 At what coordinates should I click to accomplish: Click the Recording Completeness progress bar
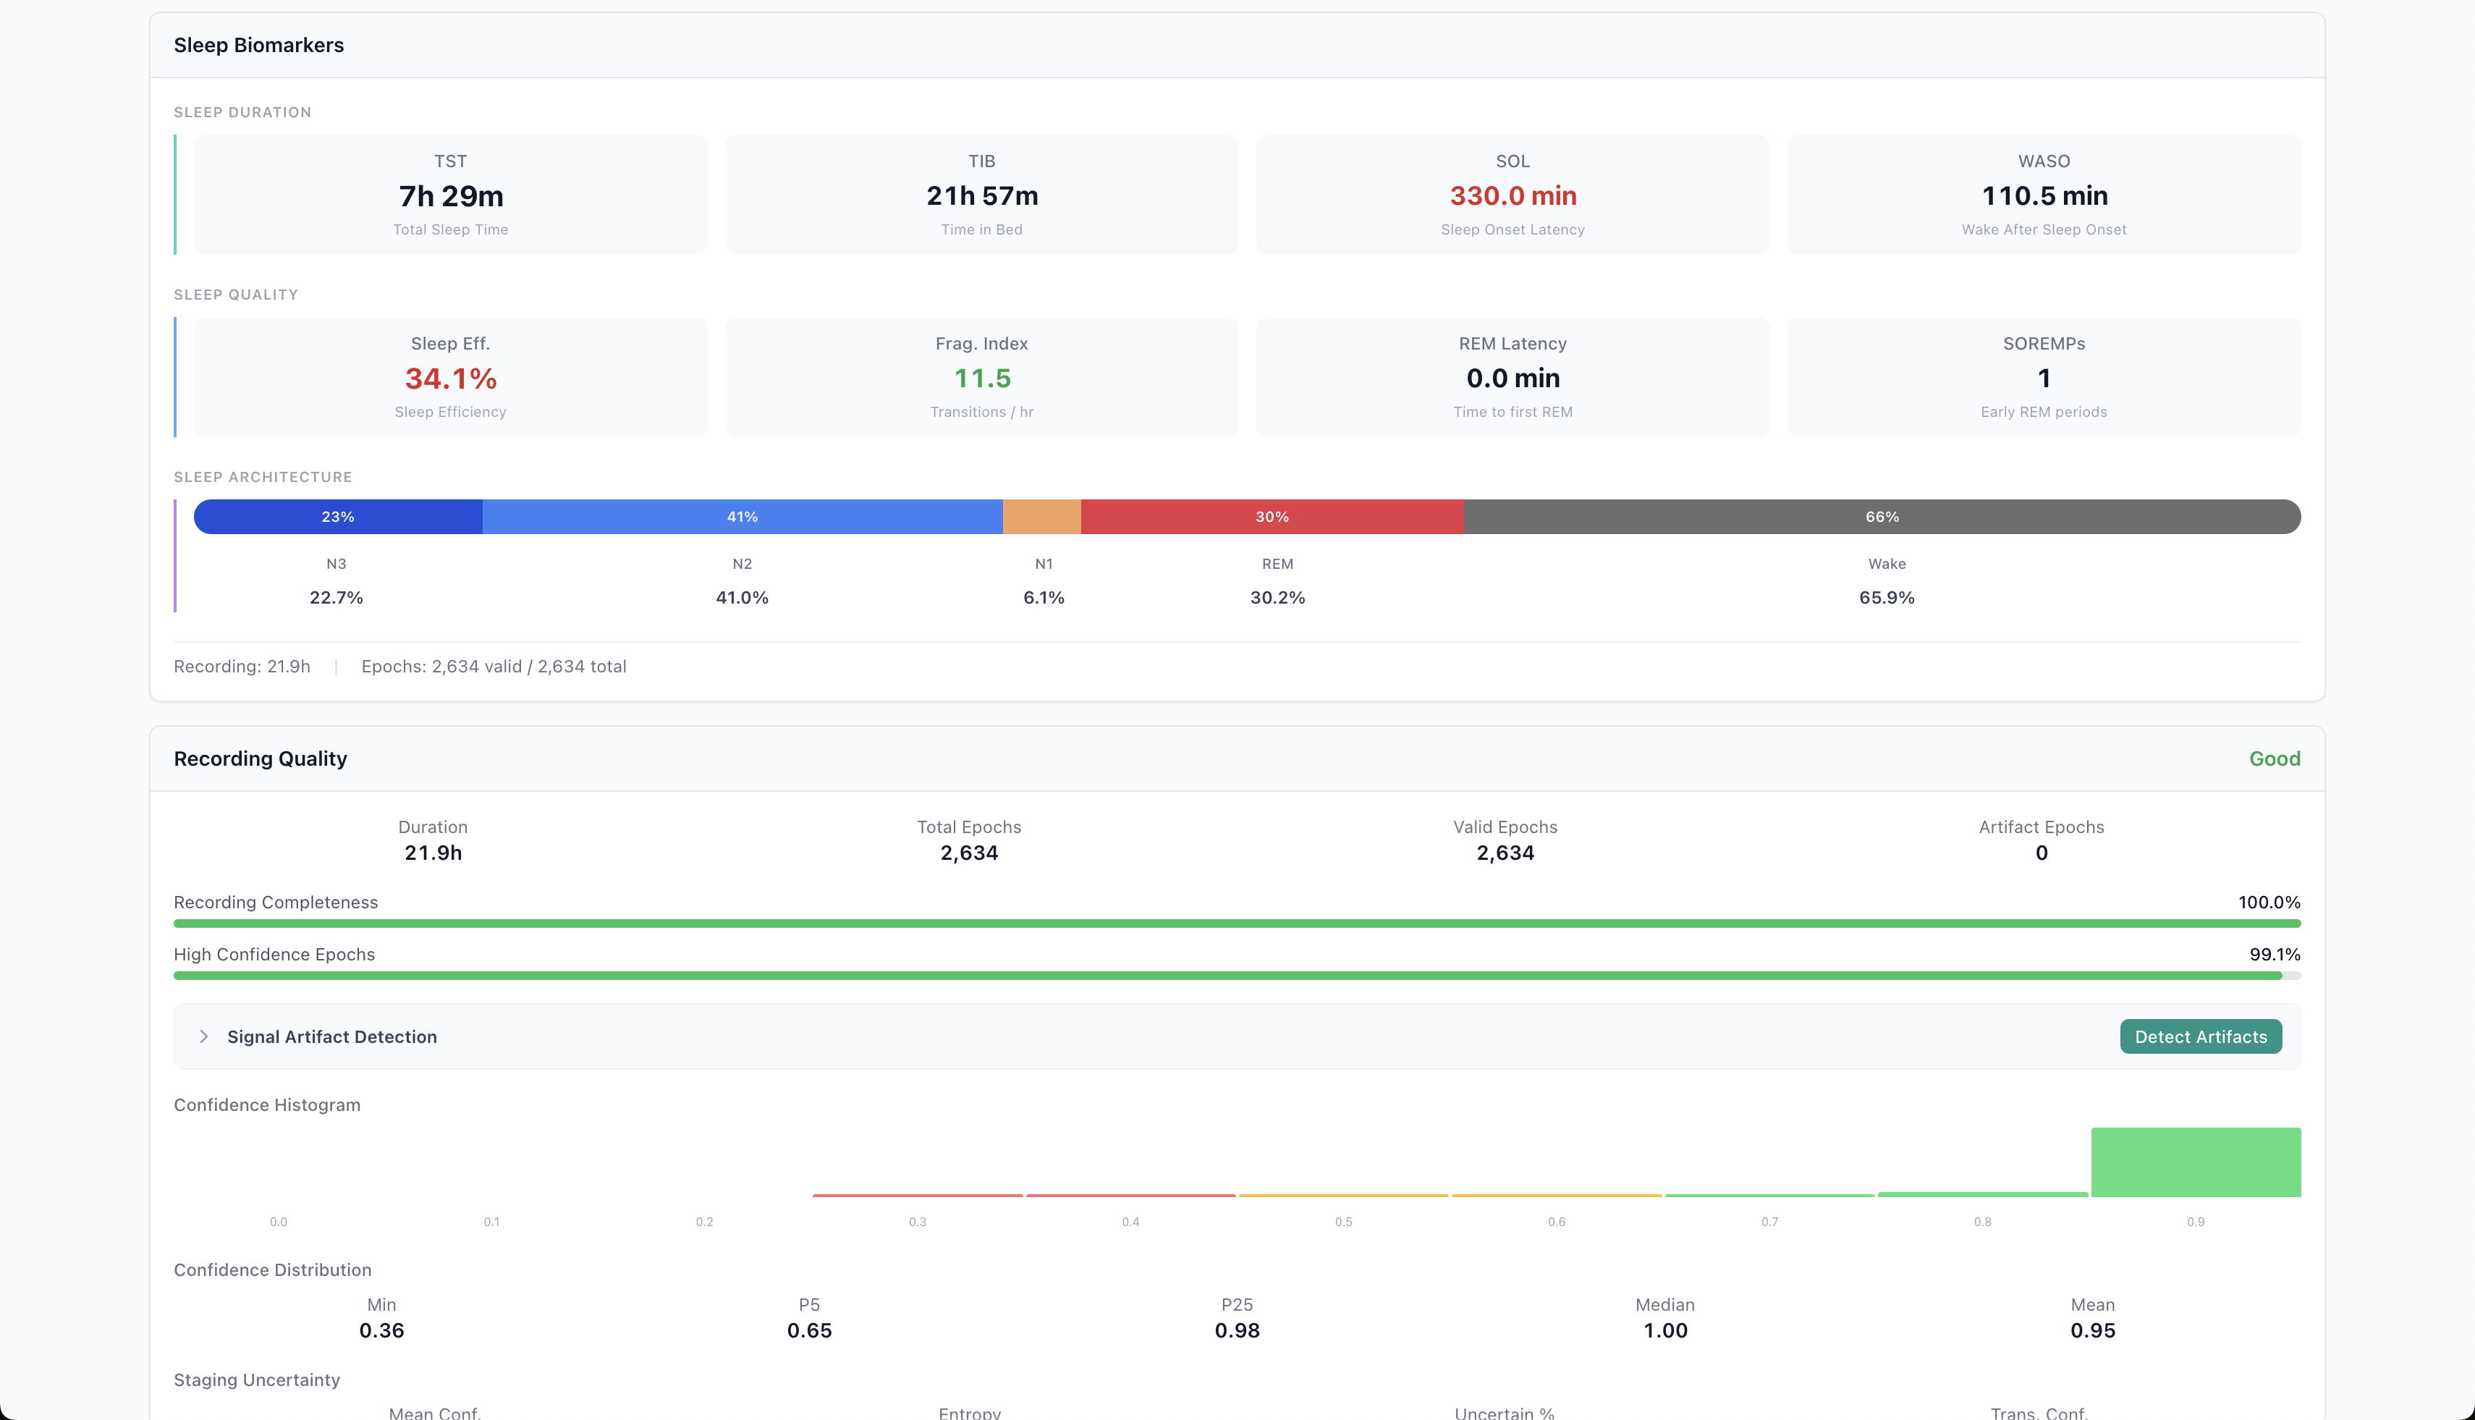coord(1237,924)
